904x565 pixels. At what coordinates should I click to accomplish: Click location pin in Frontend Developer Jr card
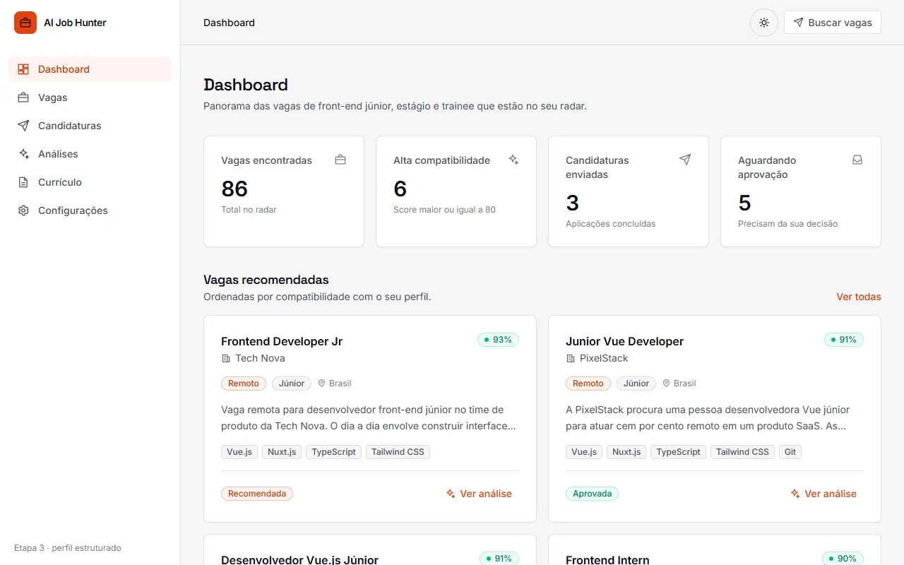pos(321,383)
